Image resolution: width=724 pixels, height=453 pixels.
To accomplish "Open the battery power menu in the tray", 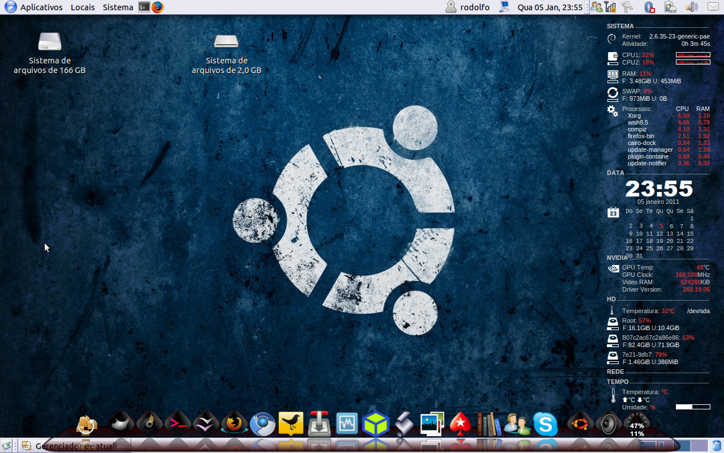I will tap(670, 7).
